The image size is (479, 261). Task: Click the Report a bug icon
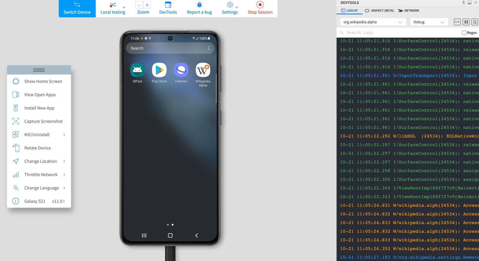[x=199, y=5]
